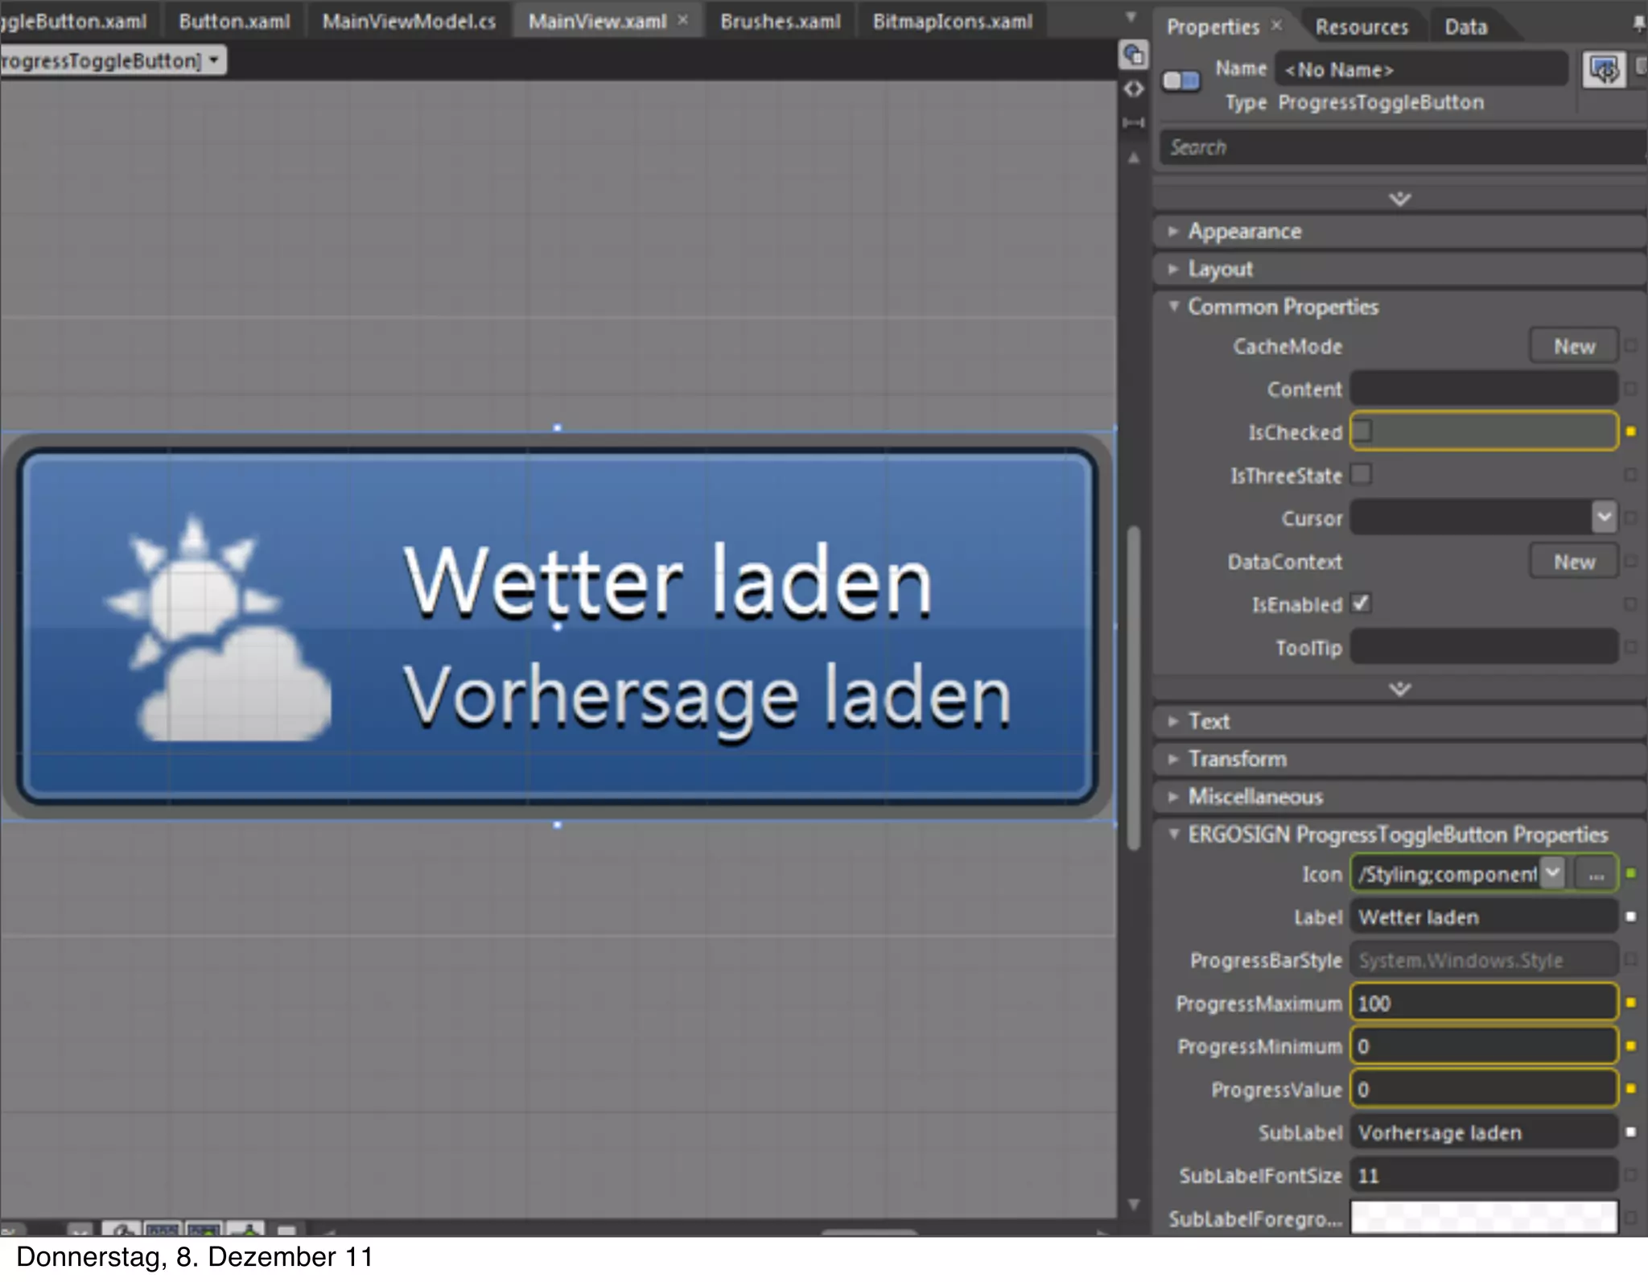Click the Split view icon
The image size is (1648, 1282).
click(x=1133, y=122)
